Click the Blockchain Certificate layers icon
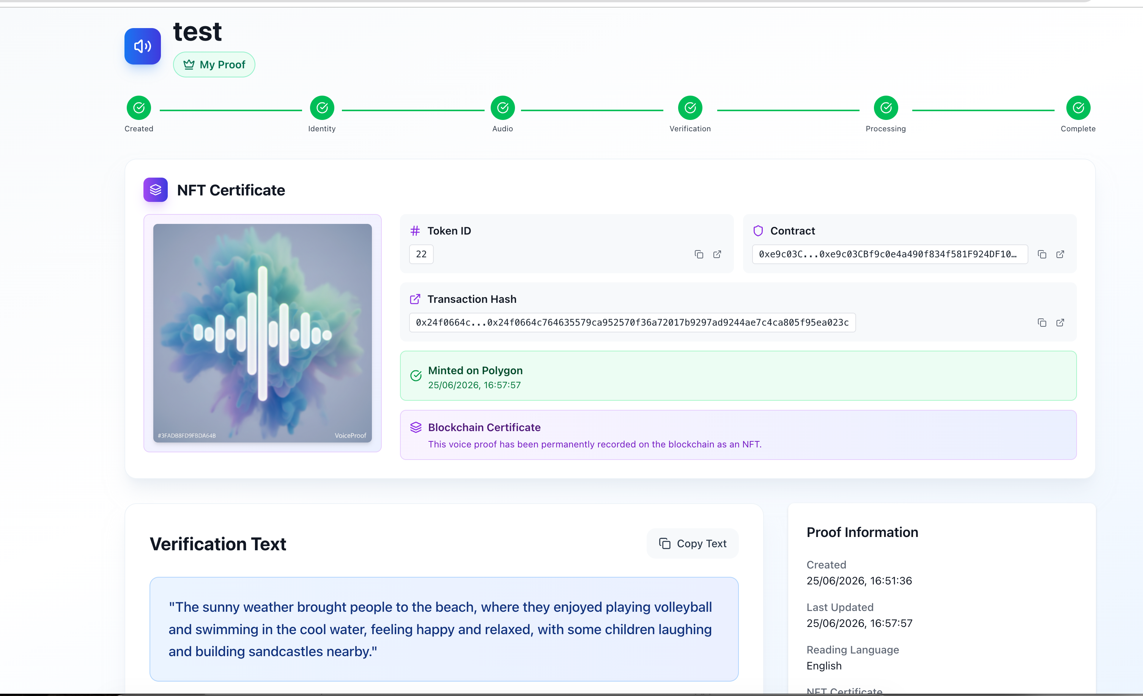Image resolution: width=1143 pixels, height=696 pixels. tap(416, 427)
